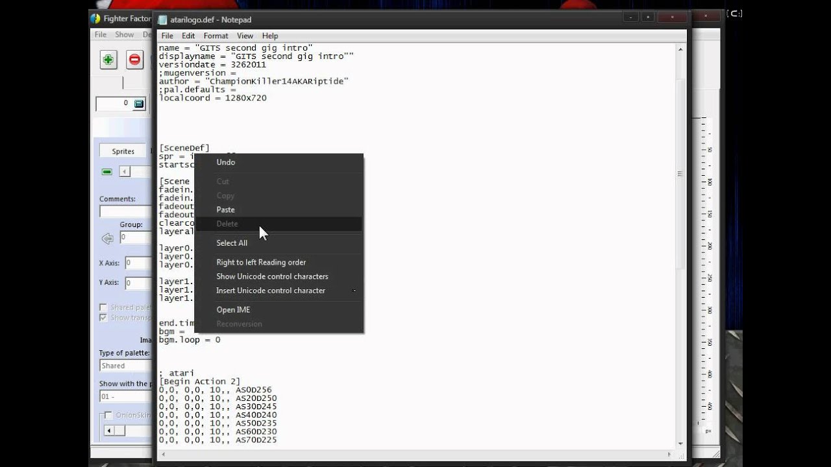Click the 'versiondate = 3262011' line
Screen dimensions: 831x467
212,65
